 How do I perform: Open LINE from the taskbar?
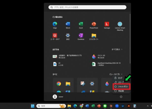[105, 106]
